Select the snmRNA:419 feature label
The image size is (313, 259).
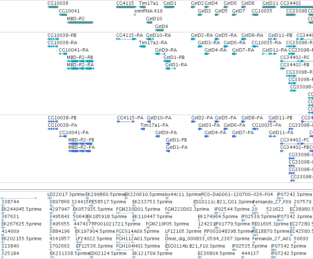pyautogui.click(x=148, y=11)
